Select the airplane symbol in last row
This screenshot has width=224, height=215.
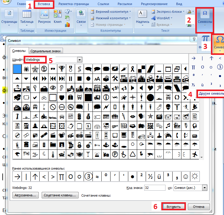[195, 155]
